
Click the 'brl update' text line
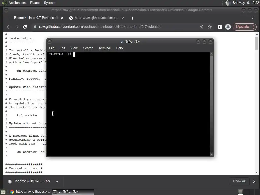coord(26,115)
